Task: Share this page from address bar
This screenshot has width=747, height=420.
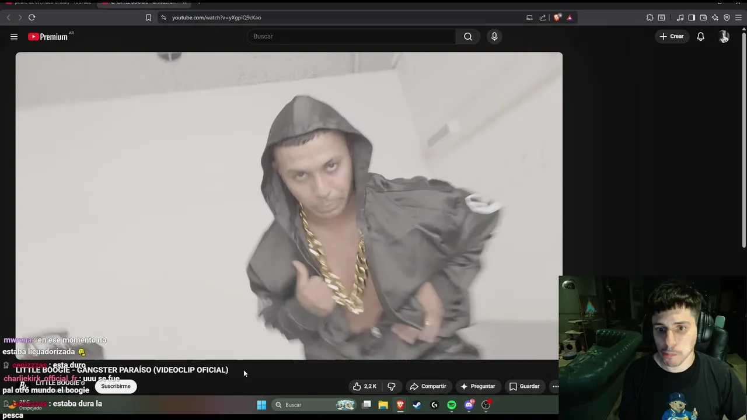Action: tap(543, 17)
